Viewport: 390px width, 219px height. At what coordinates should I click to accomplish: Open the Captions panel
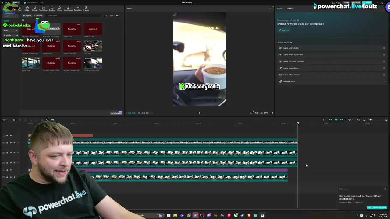(x=52, y=9)
